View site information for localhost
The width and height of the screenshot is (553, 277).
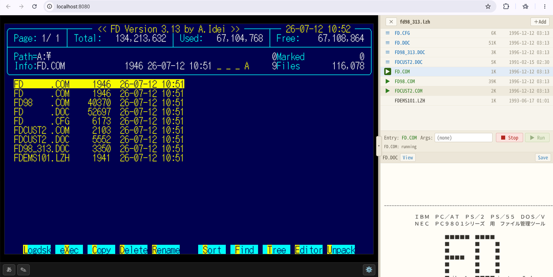point(50,6)
